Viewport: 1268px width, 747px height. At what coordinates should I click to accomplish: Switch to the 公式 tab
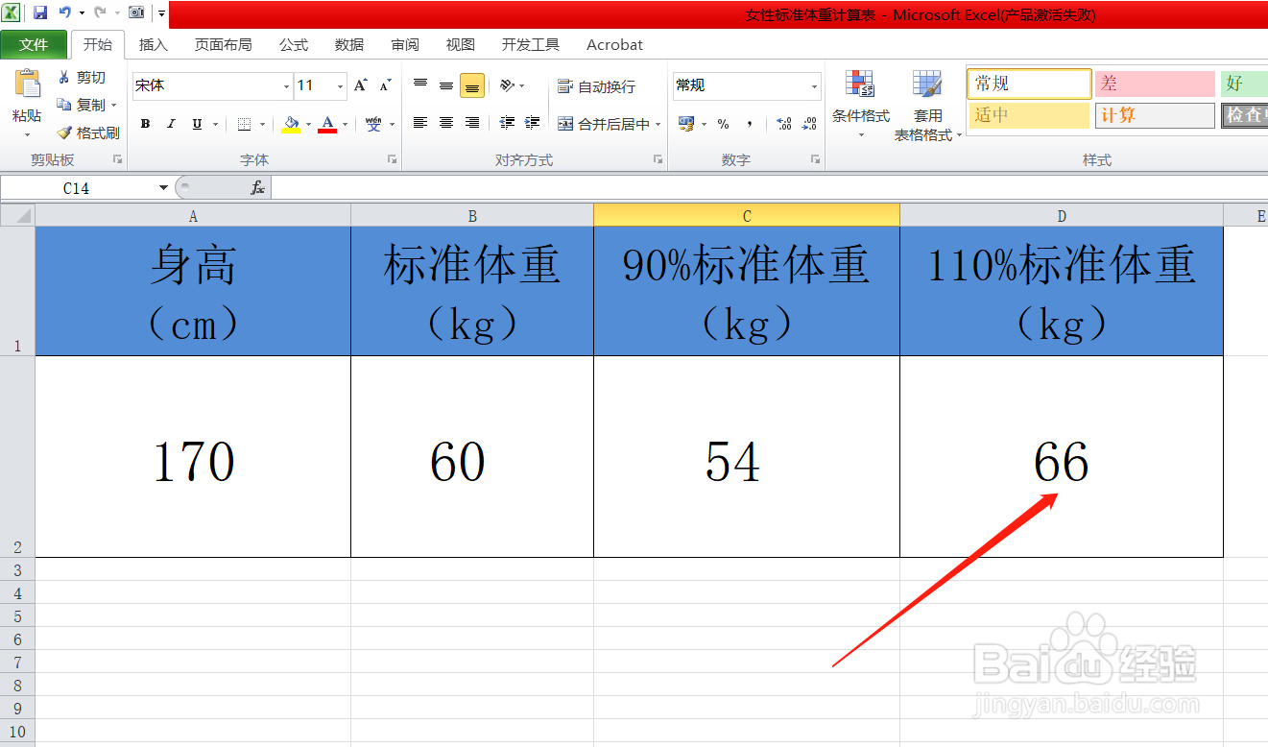pos(294,44)
